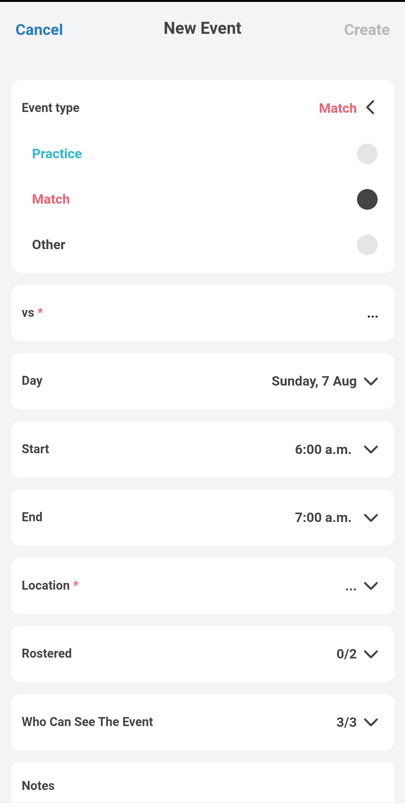The width and height of the screenshot is (405, 808).
Task: Select the Other radio button
Action: 367,245
